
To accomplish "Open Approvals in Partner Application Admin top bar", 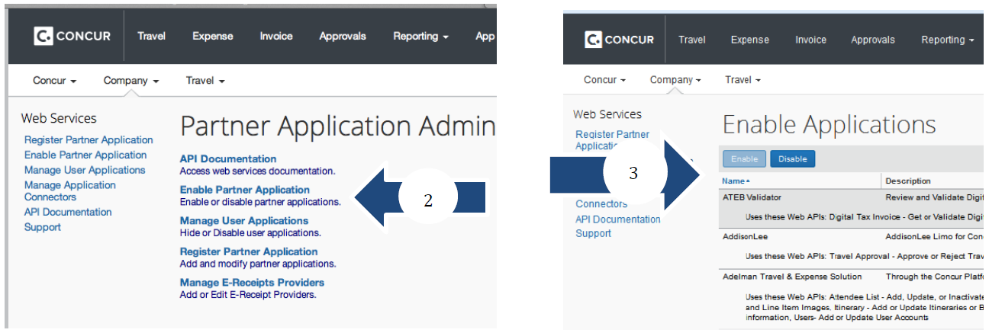I will click(343, 36).
